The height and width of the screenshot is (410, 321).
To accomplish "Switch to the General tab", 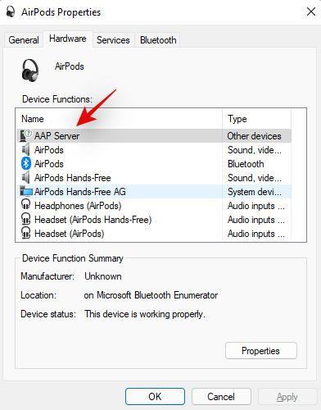I will point(24,40).
